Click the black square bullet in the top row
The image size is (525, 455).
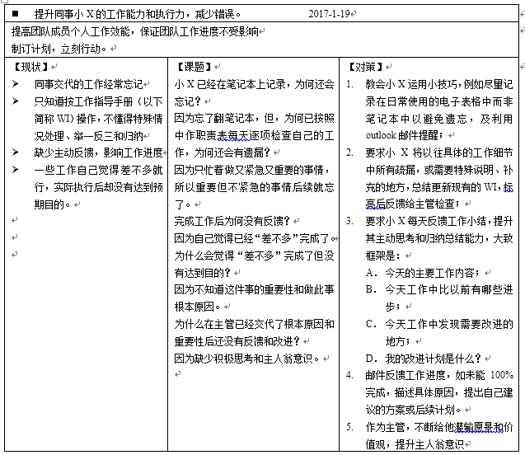pyautogui.click(x=16, y=14)
